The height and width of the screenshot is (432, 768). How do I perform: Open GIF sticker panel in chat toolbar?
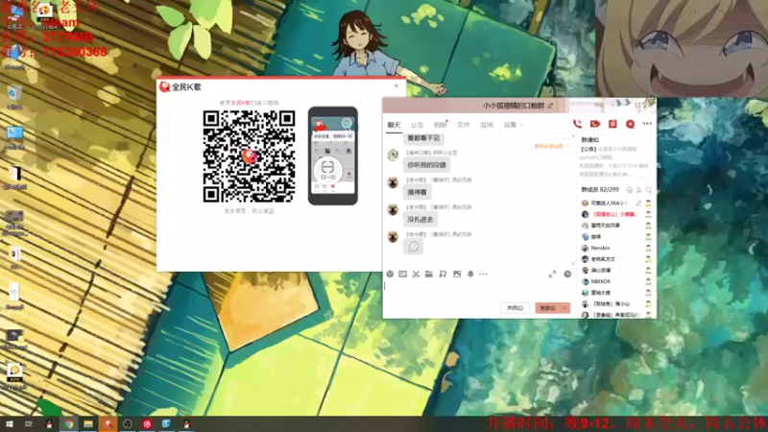tap(402, 274)
